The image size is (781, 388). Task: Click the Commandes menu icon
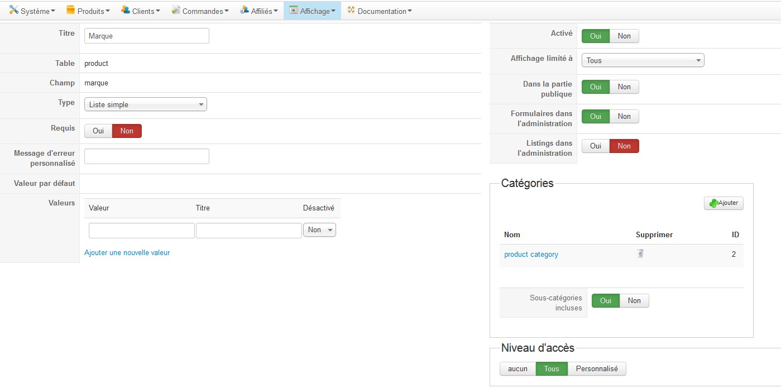tap(176, 10)
